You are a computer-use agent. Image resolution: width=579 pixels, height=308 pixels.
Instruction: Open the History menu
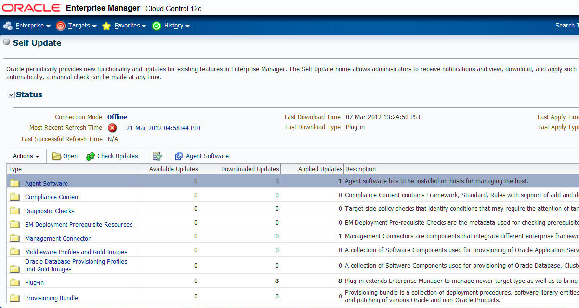[177, 26]
